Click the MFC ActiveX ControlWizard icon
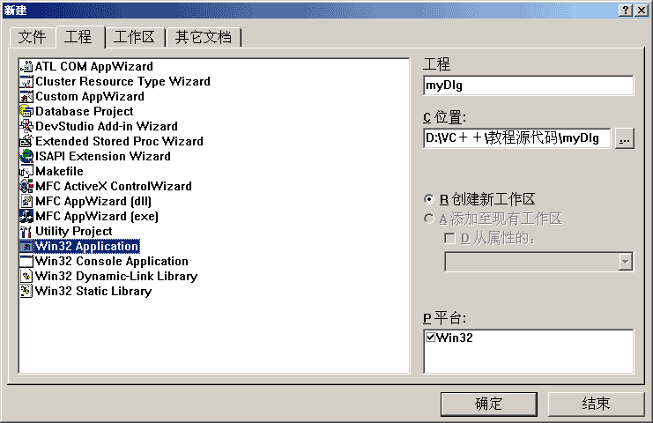 pos(26,187)
